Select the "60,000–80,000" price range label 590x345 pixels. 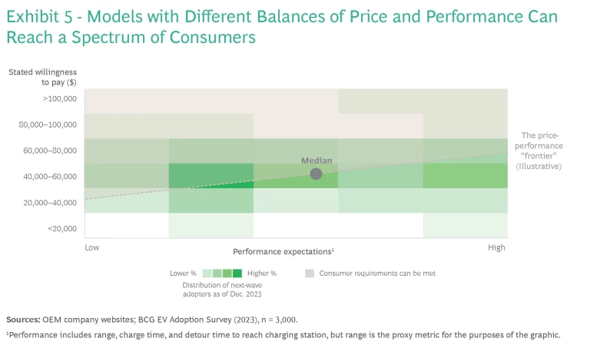[x=48, y=151]
